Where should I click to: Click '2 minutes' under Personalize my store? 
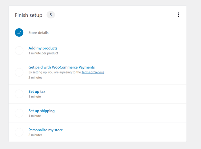[35, 135]
